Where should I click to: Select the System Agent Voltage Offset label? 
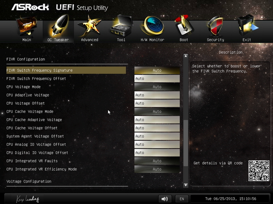coord(35,136)
